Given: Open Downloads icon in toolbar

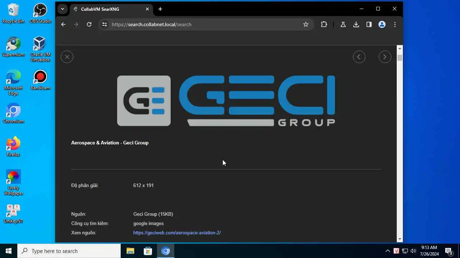Looking at the screenshot, I should [x=356, y=24].
